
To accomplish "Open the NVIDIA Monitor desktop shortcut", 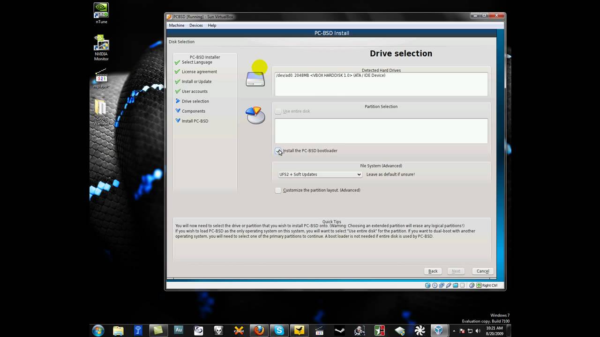I will (101, 48).
